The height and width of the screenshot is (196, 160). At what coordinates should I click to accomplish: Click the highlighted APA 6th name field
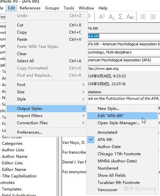pos(124,36)
